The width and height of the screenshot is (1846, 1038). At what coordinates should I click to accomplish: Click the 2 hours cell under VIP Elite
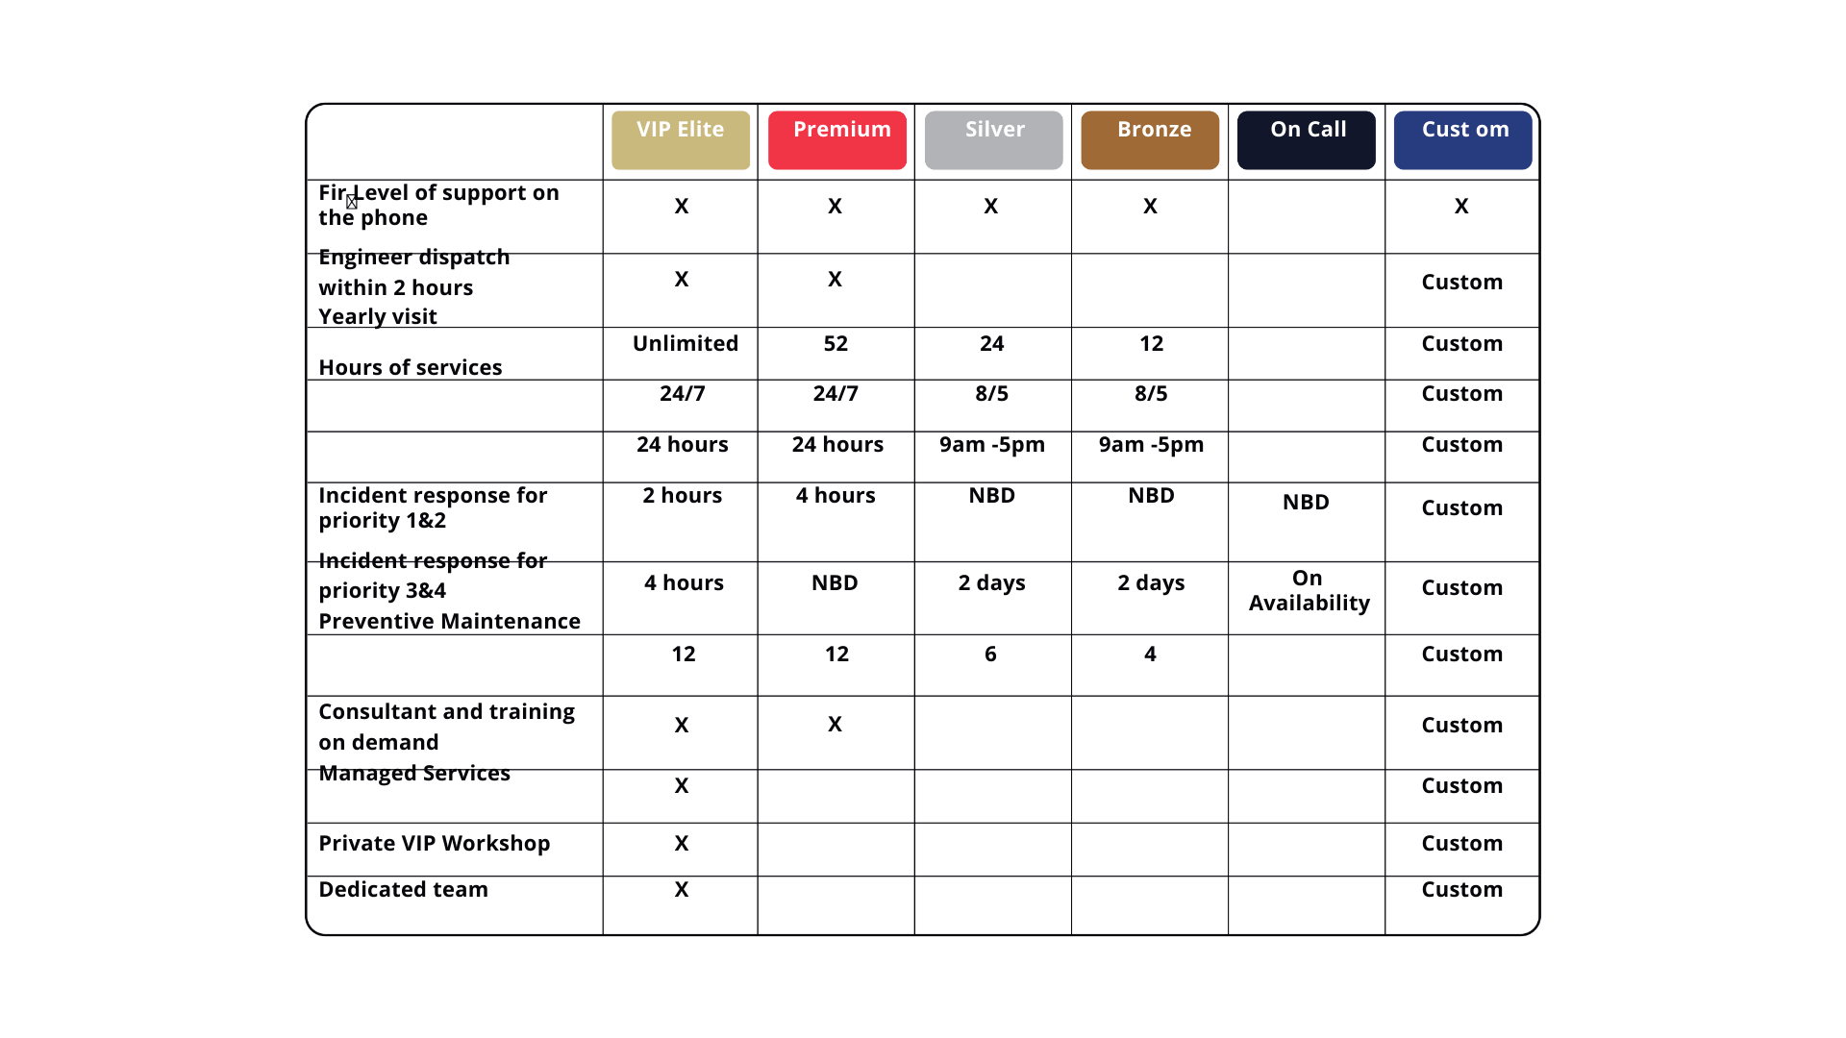(x=682, y=496)
